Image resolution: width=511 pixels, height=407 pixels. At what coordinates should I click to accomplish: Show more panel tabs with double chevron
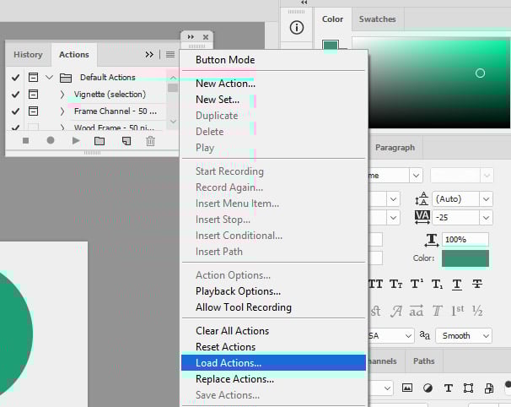click(x=149, y=55)
